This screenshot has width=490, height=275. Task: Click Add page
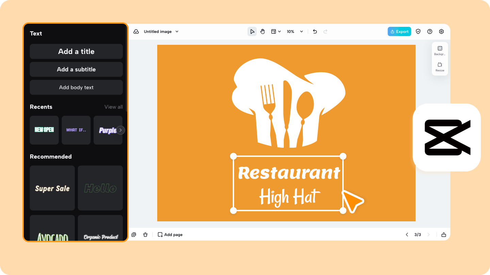(170, 234)
